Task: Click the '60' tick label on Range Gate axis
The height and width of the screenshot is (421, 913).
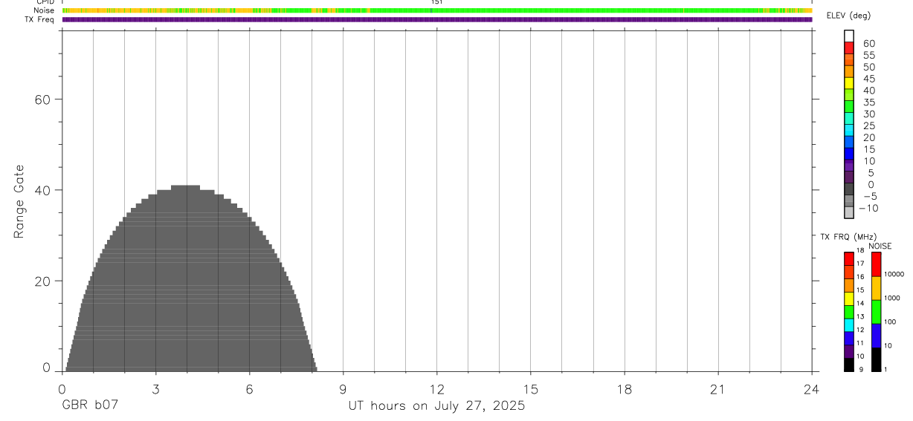Action: point(42,99)
